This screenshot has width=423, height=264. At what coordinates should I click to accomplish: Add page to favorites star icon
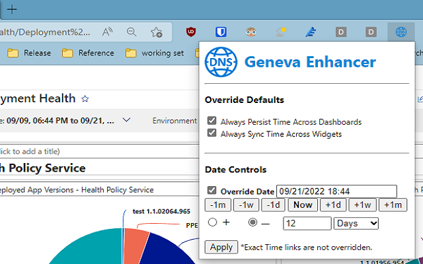(x=157, y=32)
